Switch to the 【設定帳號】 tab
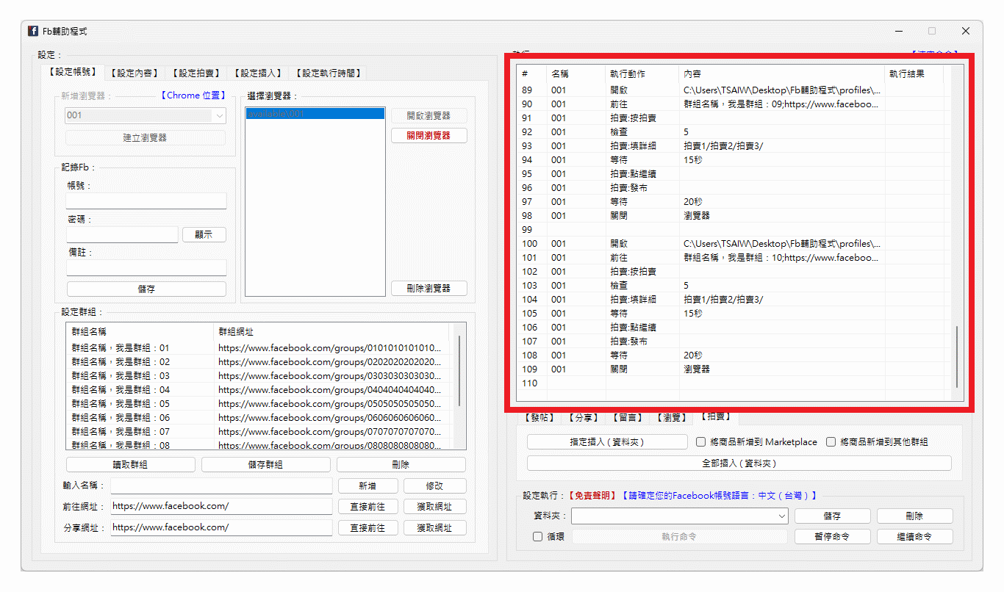1004x592 pixels. coord(73,72)
